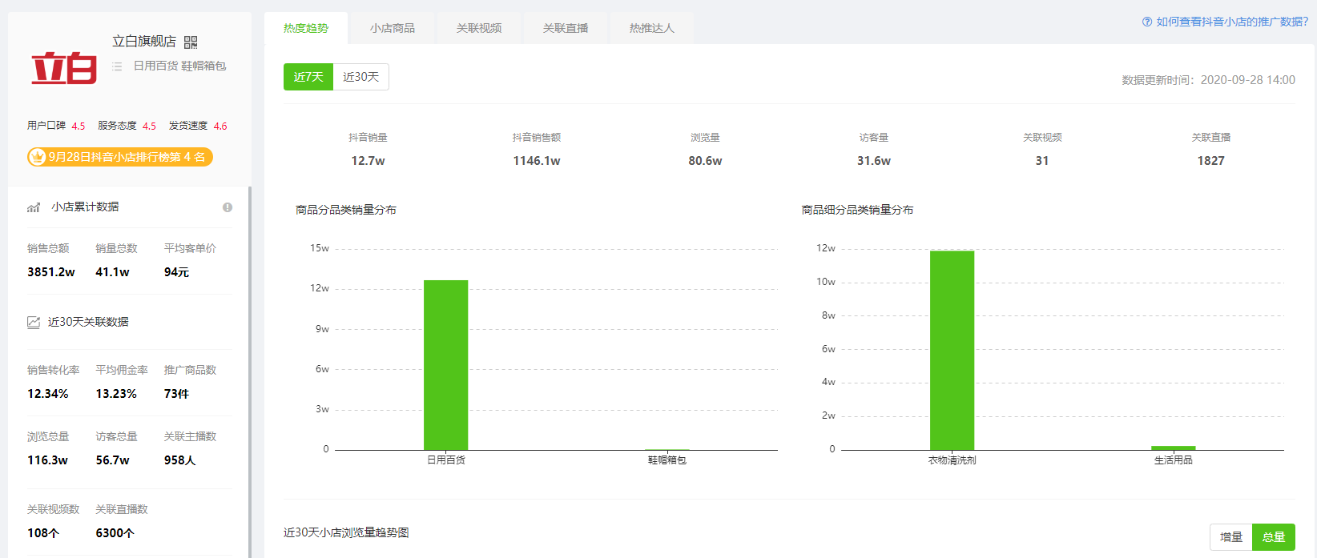The height and width of the screenshot is (558, 1317).
Task: Open the 关联直播 tab
Action: 566,28
